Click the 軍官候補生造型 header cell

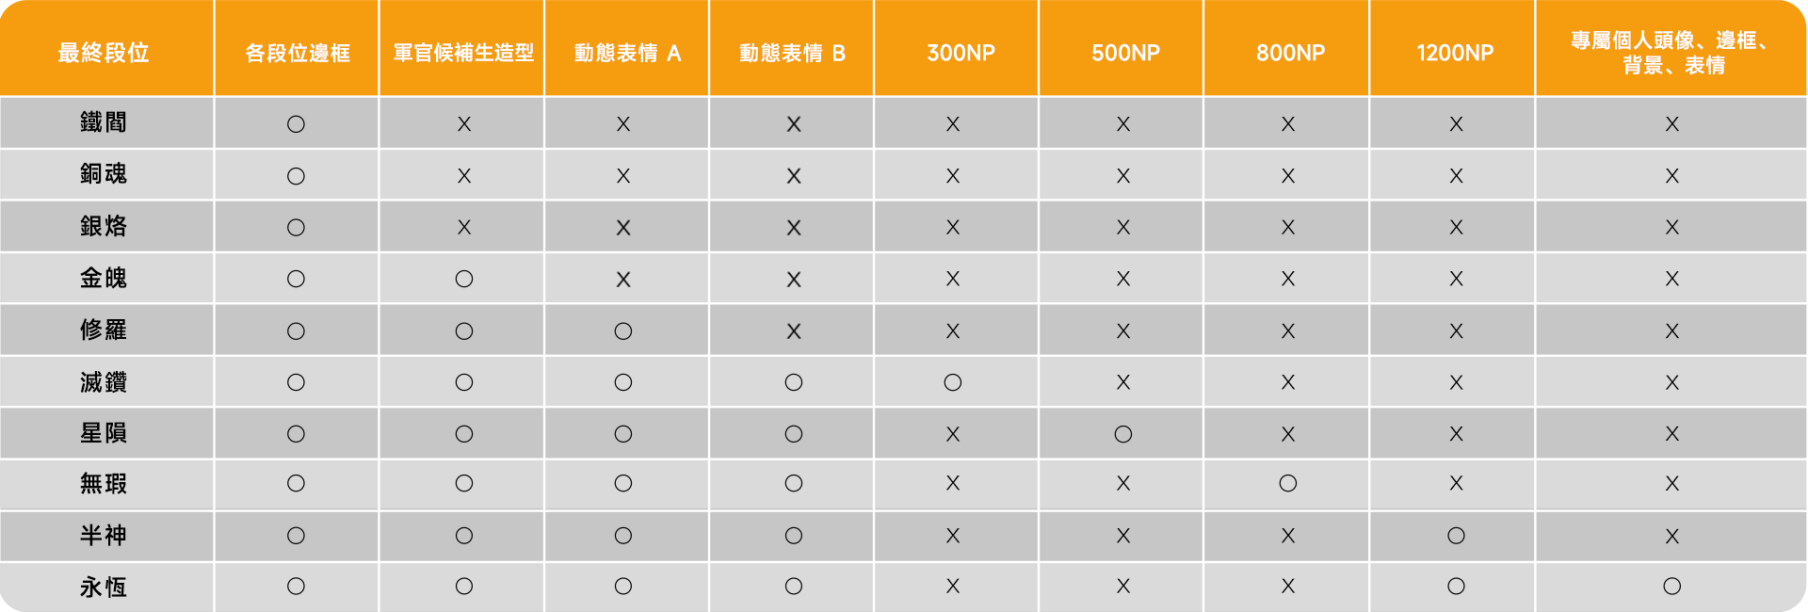tap(463, 53)
